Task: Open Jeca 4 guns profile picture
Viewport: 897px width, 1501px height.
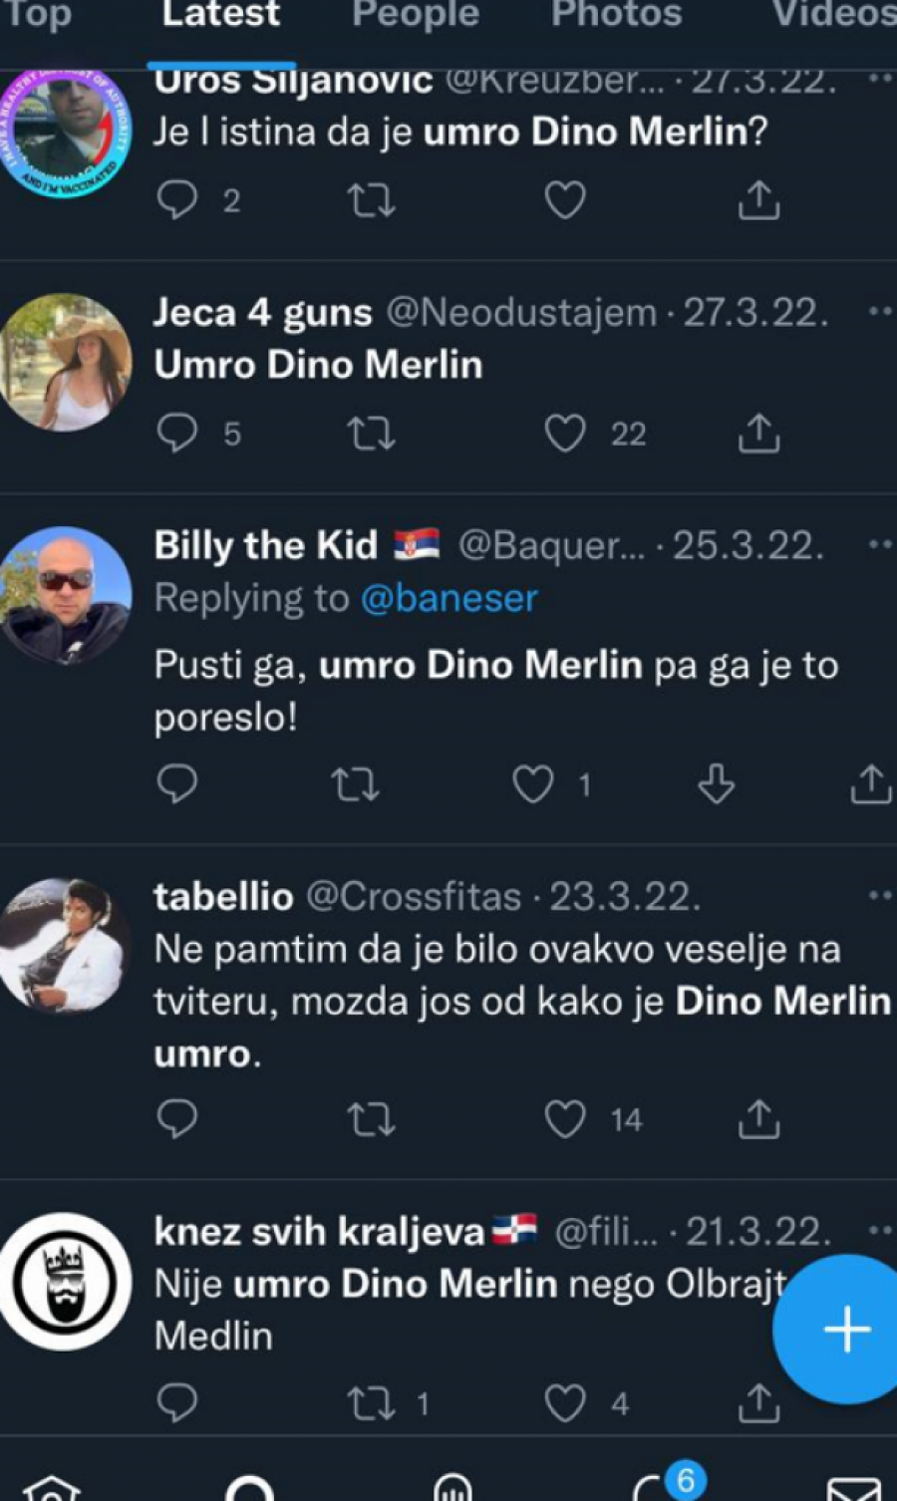Action: 66,362
